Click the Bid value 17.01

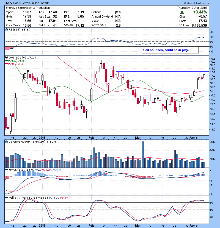[x=53, y=21]
